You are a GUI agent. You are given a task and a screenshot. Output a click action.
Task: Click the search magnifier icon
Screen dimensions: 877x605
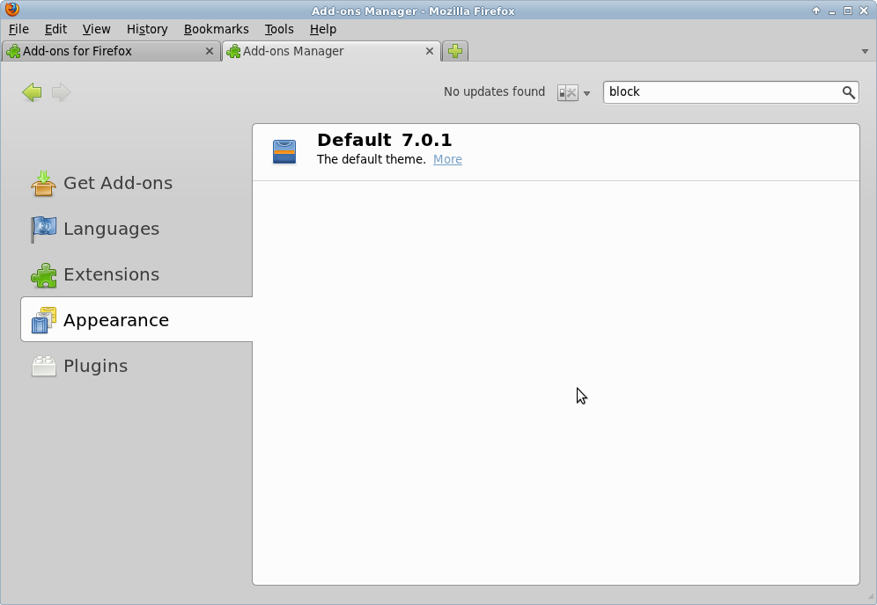click(849, 92)
